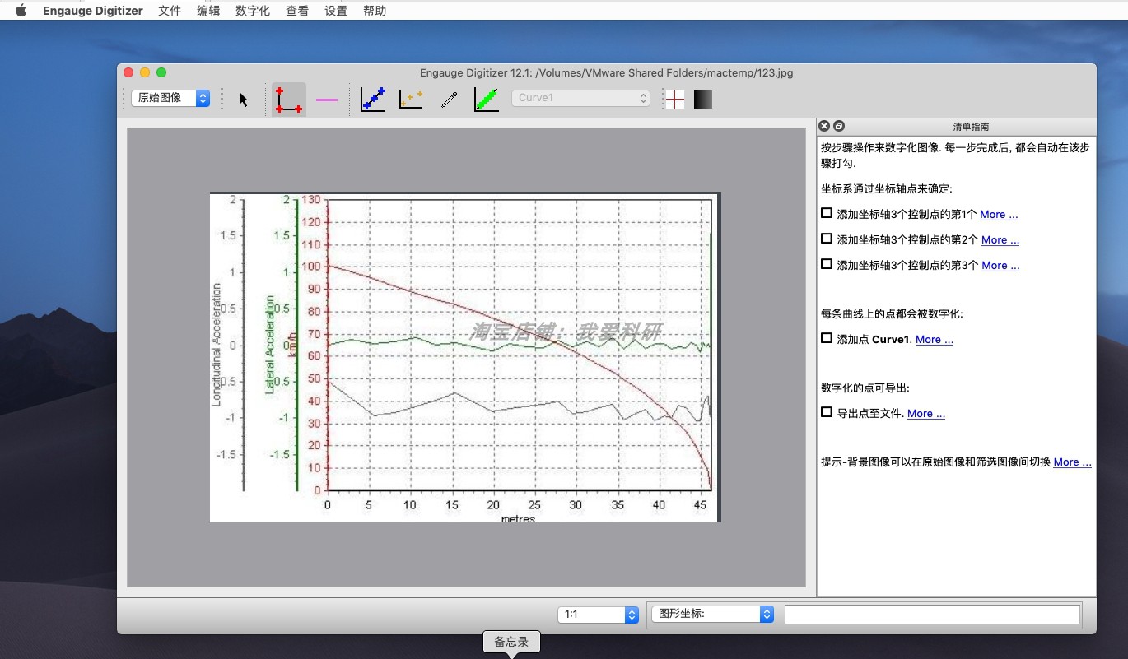Pick the Scale Bar tool

coord(327,100)
